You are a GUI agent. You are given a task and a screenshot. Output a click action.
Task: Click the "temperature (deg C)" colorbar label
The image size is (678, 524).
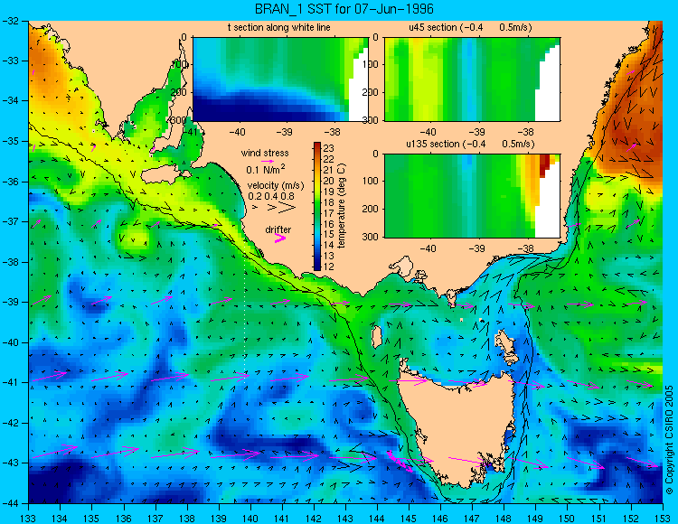pos(342,206)
